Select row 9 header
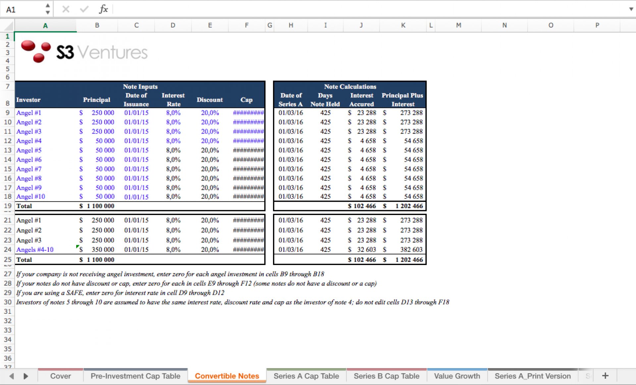 coord(7,113)
